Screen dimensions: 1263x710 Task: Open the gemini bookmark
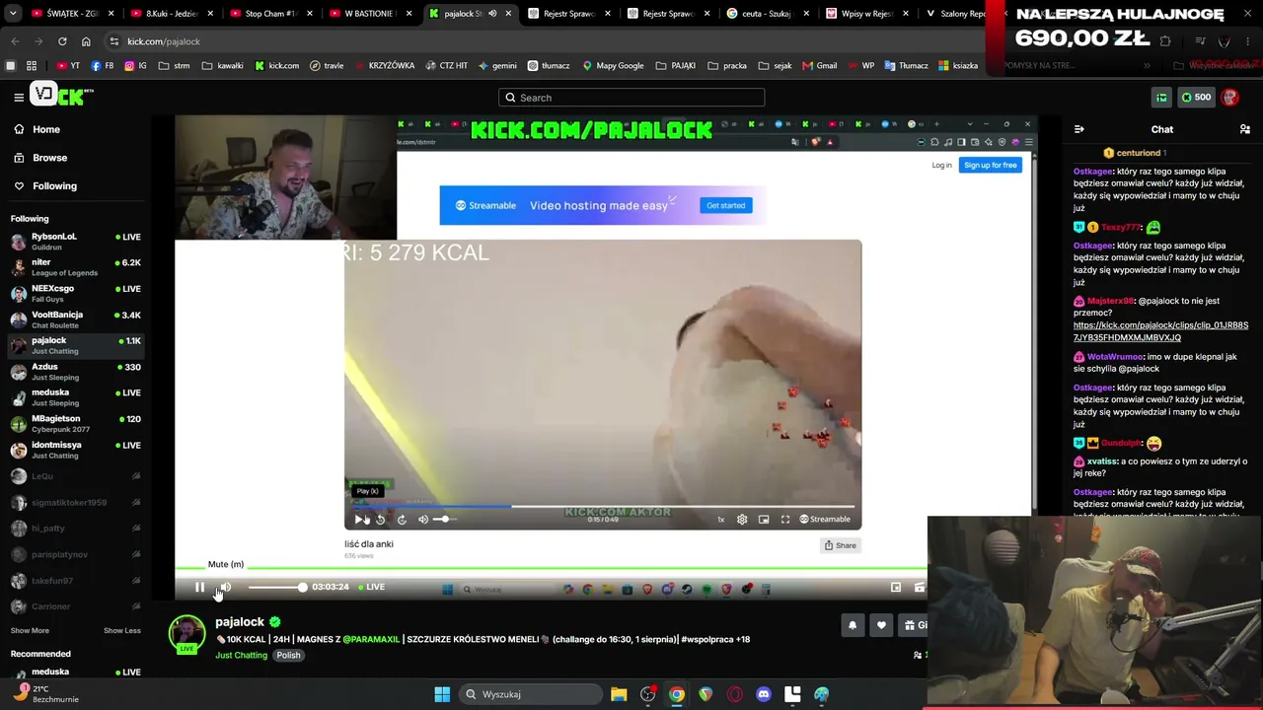(x=497, y=66)
